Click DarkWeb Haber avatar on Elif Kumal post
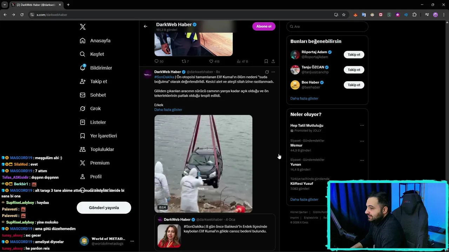 (x=147, y=75)
